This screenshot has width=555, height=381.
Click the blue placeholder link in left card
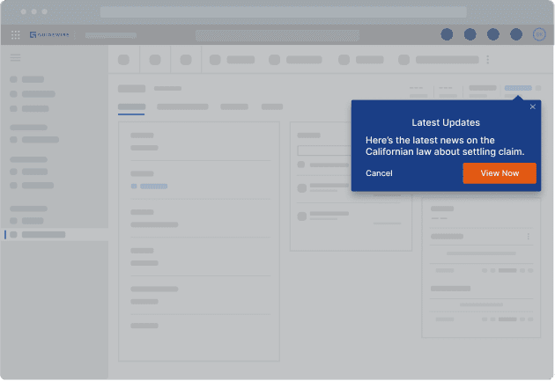coord(153,187)
